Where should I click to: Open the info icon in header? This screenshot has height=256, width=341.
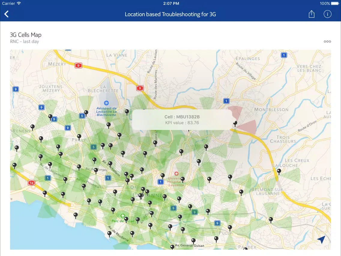(327, 14)
